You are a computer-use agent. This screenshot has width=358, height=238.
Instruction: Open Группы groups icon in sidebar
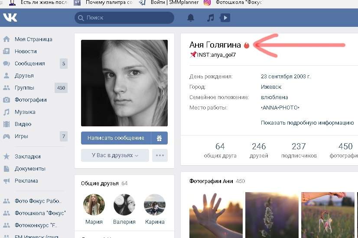pos(7,87)
